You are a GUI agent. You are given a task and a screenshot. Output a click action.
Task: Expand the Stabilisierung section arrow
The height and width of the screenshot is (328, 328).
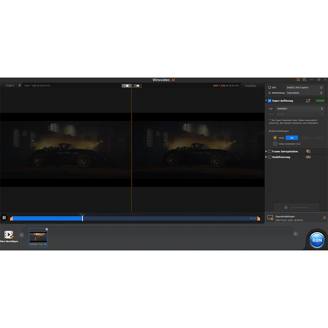266,157
